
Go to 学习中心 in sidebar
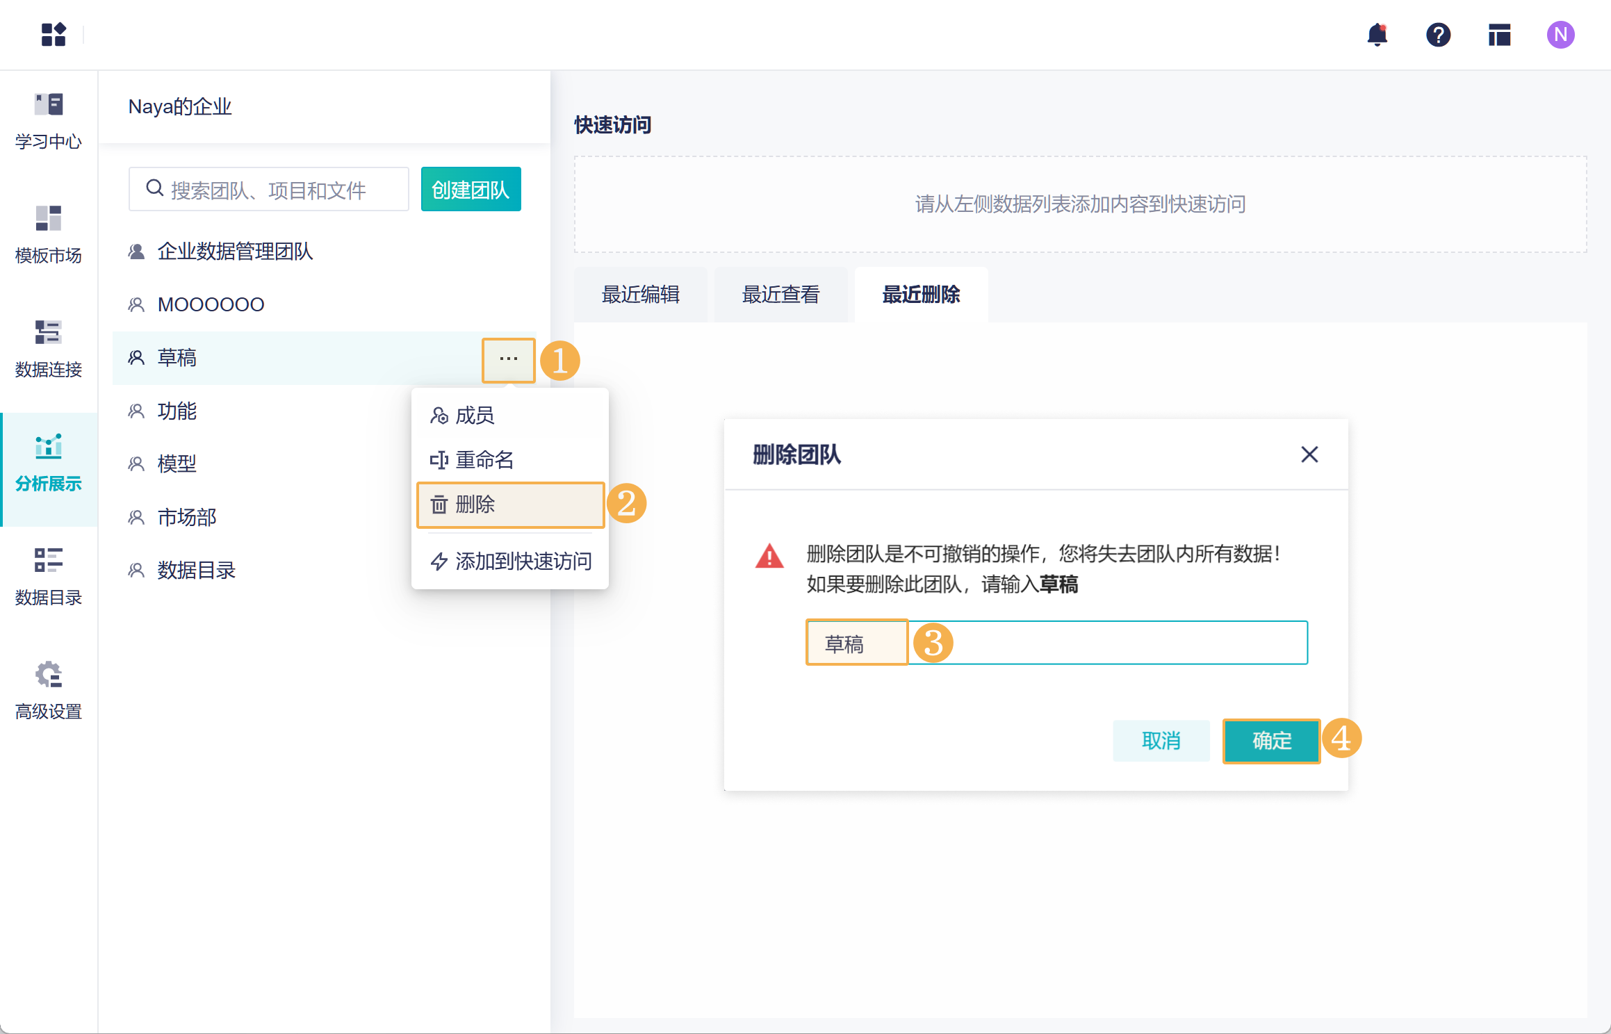pyautogui.click(x=49, y=121)
